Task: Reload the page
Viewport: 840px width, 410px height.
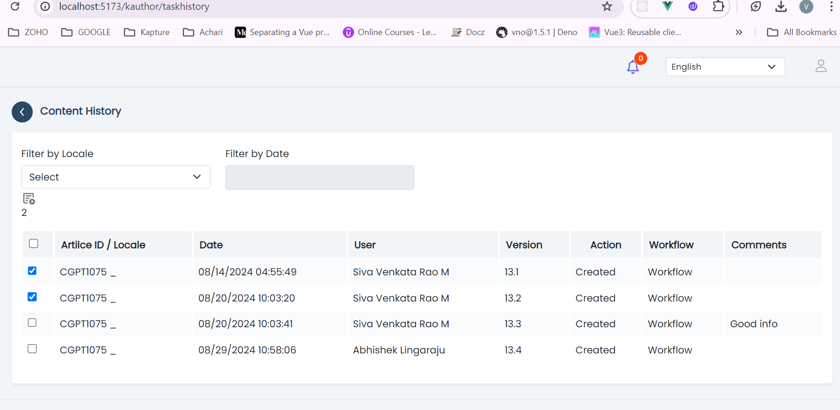Action: coord(15,7)
